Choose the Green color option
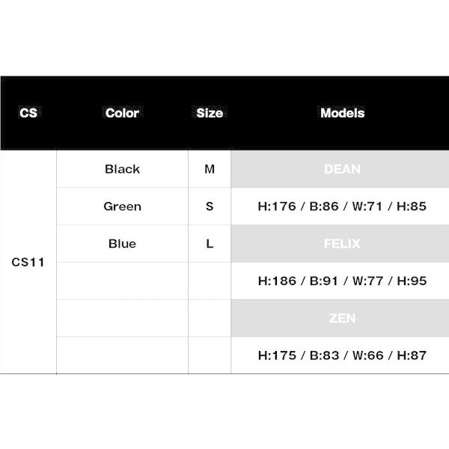This screenshot has width=449, height=449. [x=122, y=207]
